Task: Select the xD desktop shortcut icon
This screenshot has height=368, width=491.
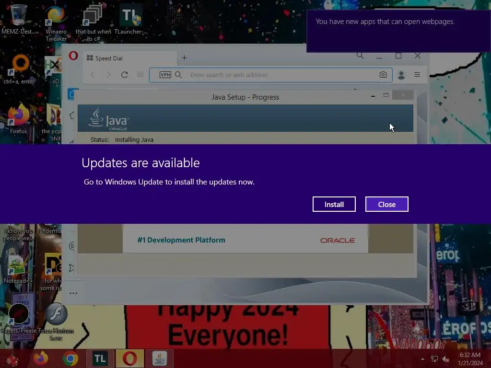Action: click(53, 70)
